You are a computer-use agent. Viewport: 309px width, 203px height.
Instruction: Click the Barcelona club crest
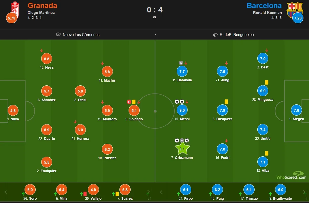[x=295, y=9]
